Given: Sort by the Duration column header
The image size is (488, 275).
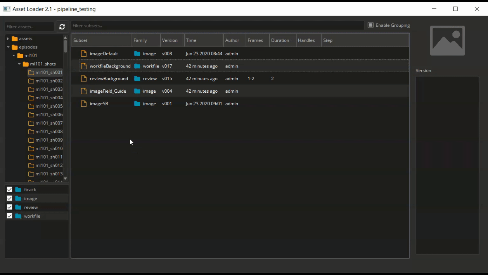Looking at the screenshot, I should (283, 40).
